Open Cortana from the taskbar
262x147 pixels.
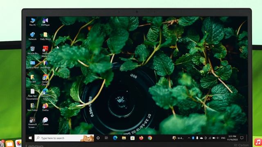[x=98, y=138]
